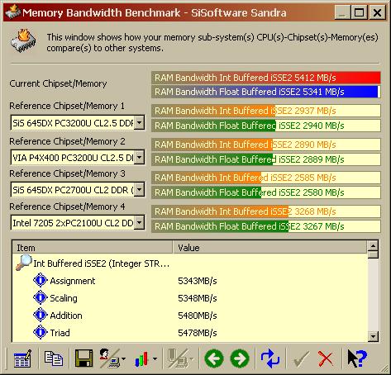Screen dimensions: 391x375
Task: Click the grey checkmark OK icon
Action: tap(301, 358)
